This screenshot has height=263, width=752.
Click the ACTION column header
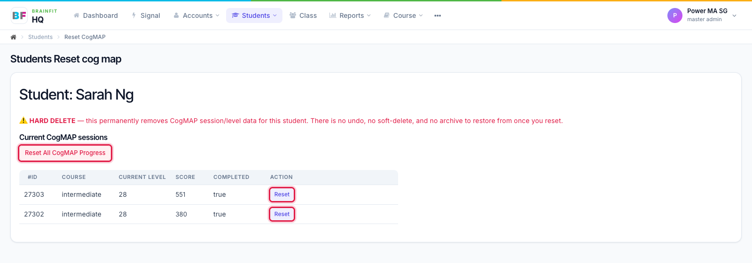pyautogui.click(x=282, y=177)
